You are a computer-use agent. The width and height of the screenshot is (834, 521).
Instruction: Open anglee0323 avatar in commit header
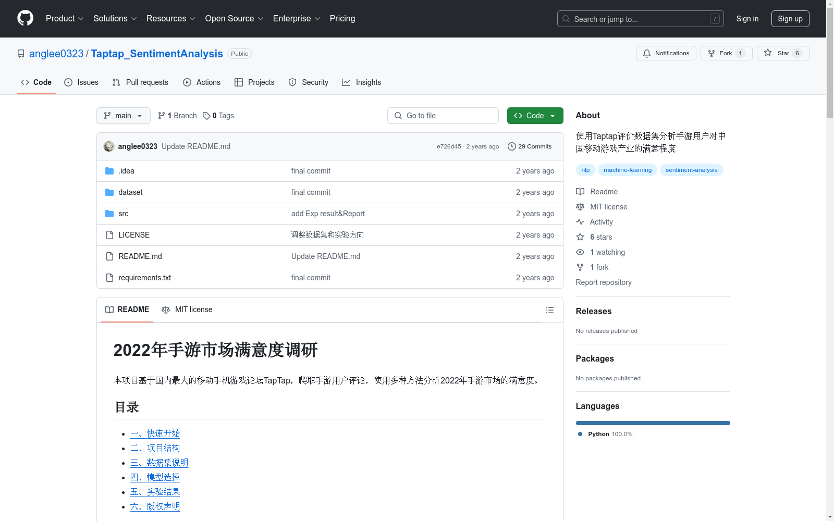(x=109, y=146)
